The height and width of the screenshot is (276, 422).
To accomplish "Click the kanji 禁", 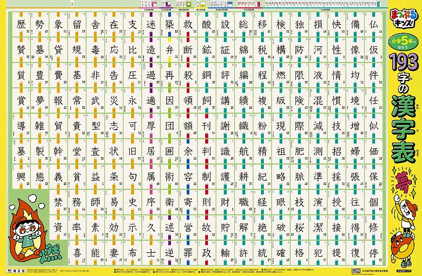I will pos(58,202).
